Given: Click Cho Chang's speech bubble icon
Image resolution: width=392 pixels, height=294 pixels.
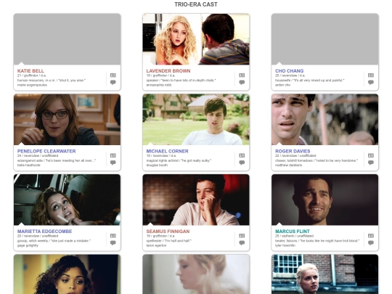Looking at the screenshot, I should pyautogui.click(x=371, y=82).
